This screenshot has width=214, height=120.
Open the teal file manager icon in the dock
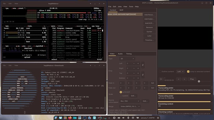pyautogui.click(x=75, y=118)
